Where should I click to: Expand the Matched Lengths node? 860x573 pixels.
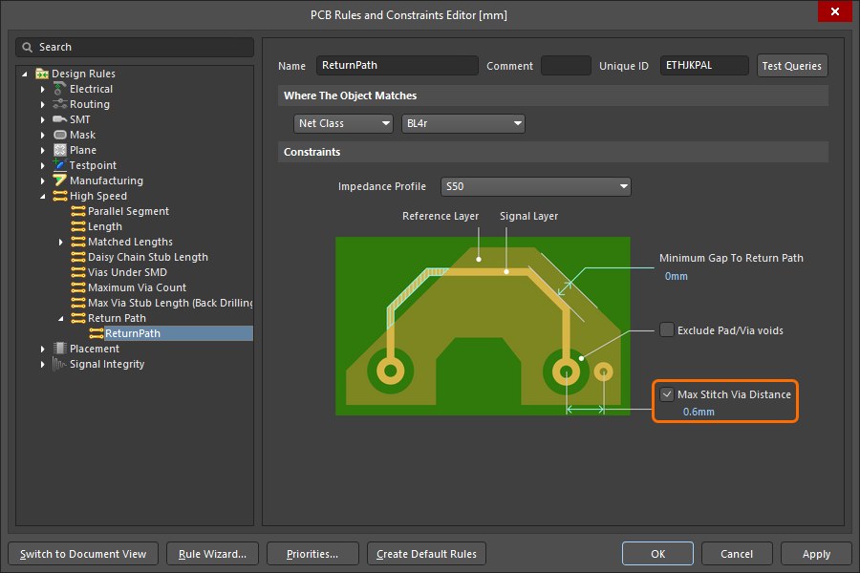coord(61,242)
